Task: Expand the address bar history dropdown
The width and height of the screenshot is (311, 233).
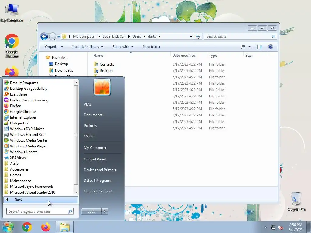Action: pos(191,36)
